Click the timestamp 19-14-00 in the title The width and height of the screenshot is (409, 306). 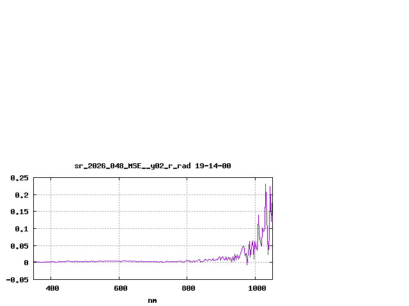pos(213,166)
